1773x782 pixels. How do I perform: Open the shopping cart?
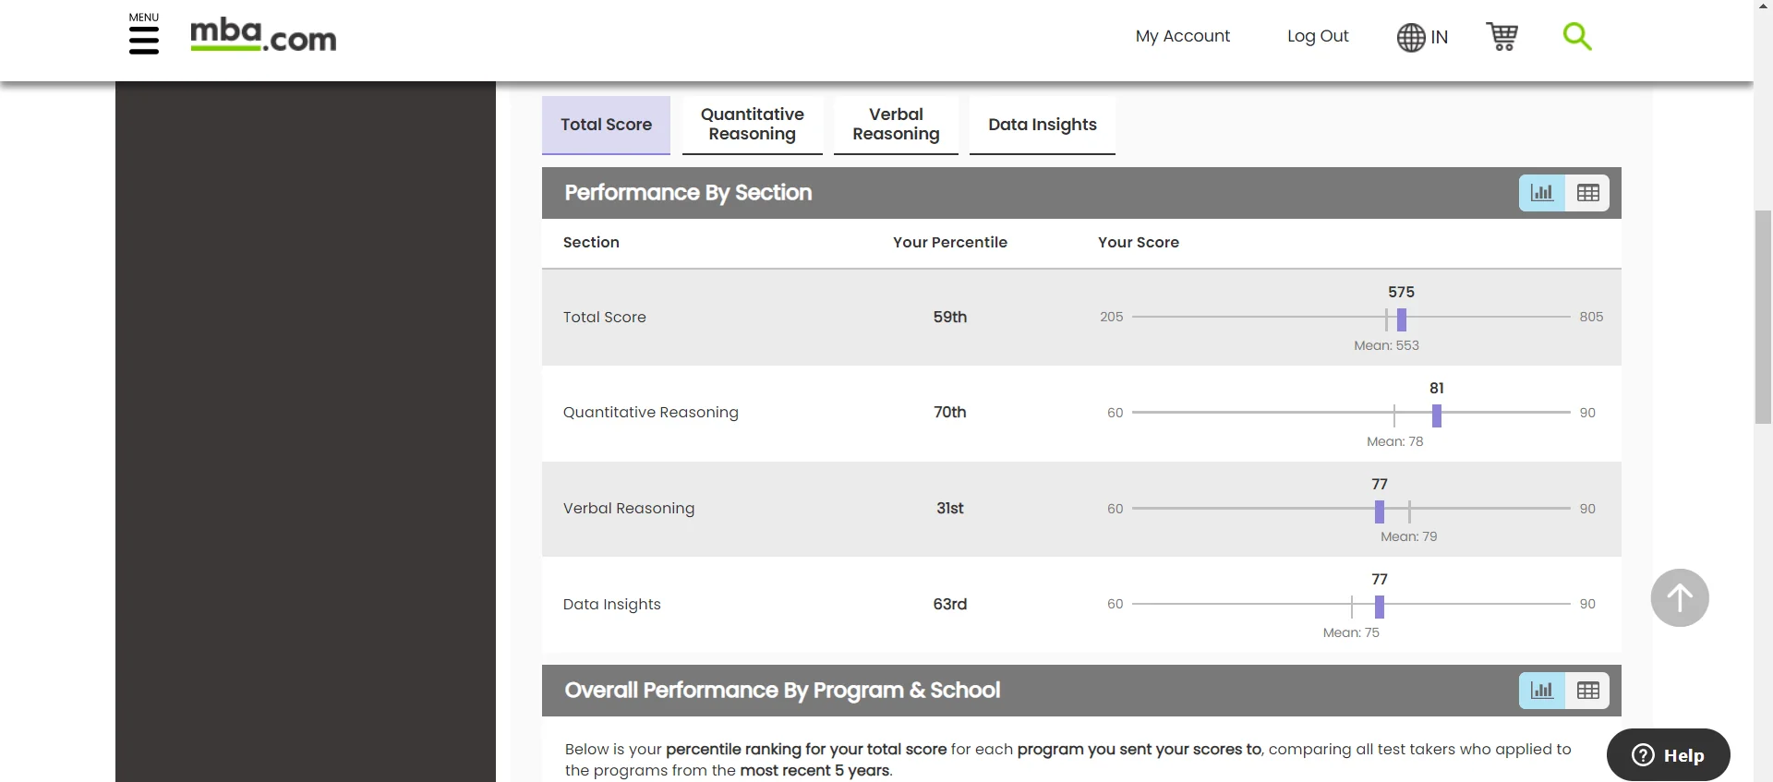click(x=1502, y=36)
